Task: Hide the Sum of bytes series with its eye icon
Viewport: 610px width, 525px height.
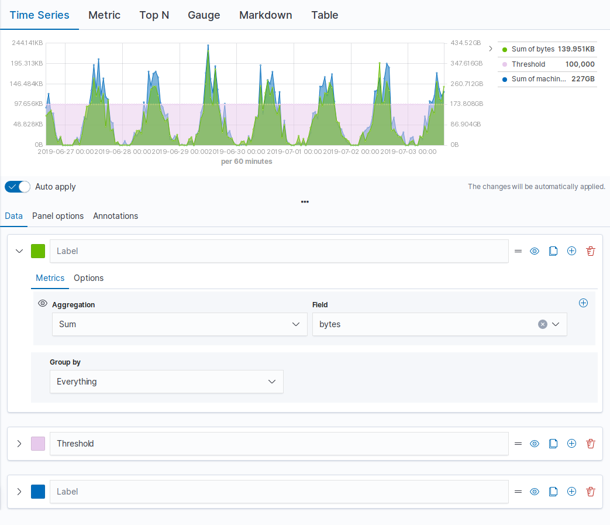Action: (534, 251)
